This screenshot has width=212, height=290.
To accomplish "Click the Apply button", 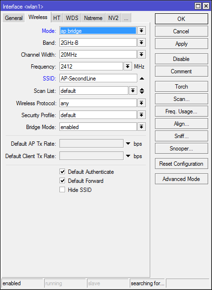I will [x=182, y=44].
